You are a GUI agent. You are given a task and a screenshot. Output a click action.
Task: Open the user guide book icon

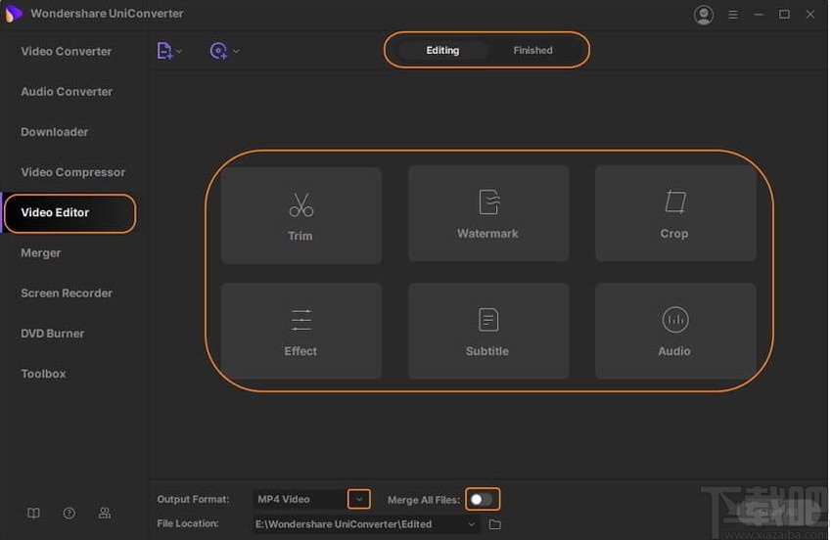33,513
